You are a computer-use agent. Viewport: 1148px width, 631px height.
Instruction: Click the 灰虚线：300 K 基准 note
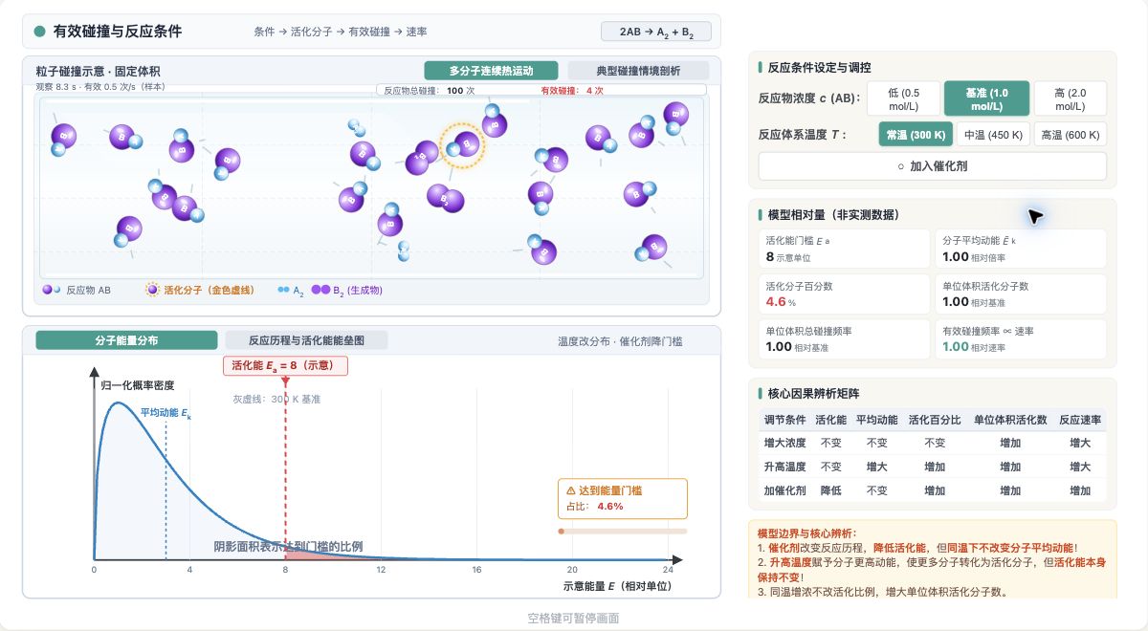point(276,399)
